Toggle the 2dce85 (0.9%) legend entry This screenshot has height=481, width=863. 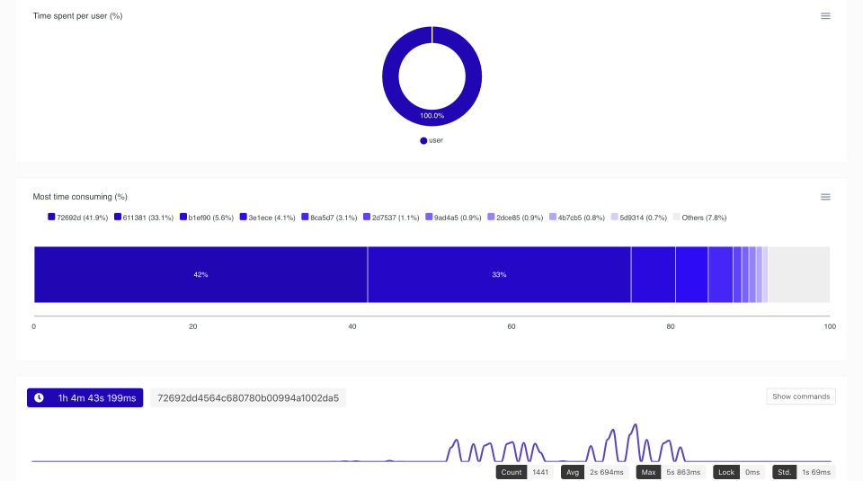click(515, 218)
